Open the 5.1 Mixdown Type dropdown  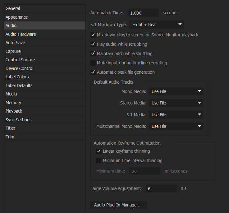pyautogui.click(x=157, y=25)
